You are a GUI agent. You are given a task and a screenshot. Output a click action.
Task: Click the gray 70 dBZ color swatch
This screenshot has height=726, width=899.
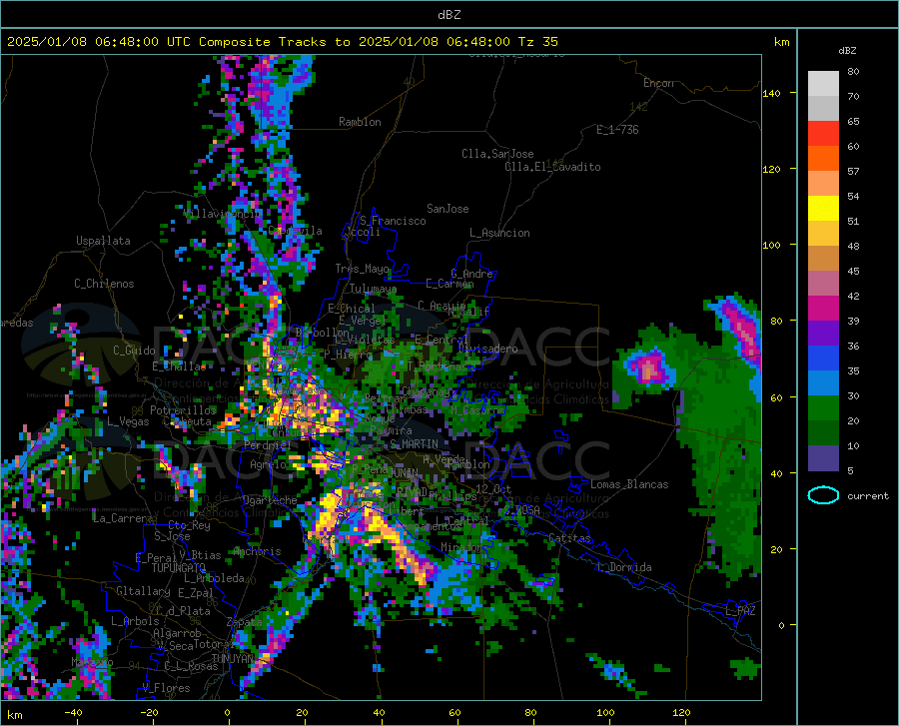pyautogui.click(x=823, y=108)
